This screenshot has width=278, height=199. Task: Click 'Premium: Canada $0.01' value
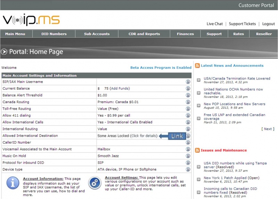[118, 102]
